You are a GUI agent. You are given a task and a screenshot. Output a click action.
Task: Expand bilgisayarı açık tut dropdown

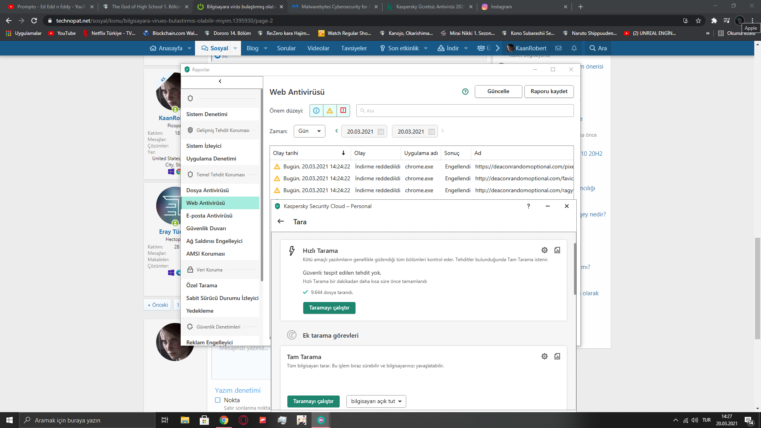(376, 401)
